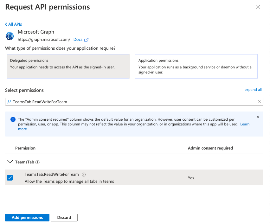Click the Select permissions heading
The height and width of the screenshot is (223, 270).
(24, 90)
